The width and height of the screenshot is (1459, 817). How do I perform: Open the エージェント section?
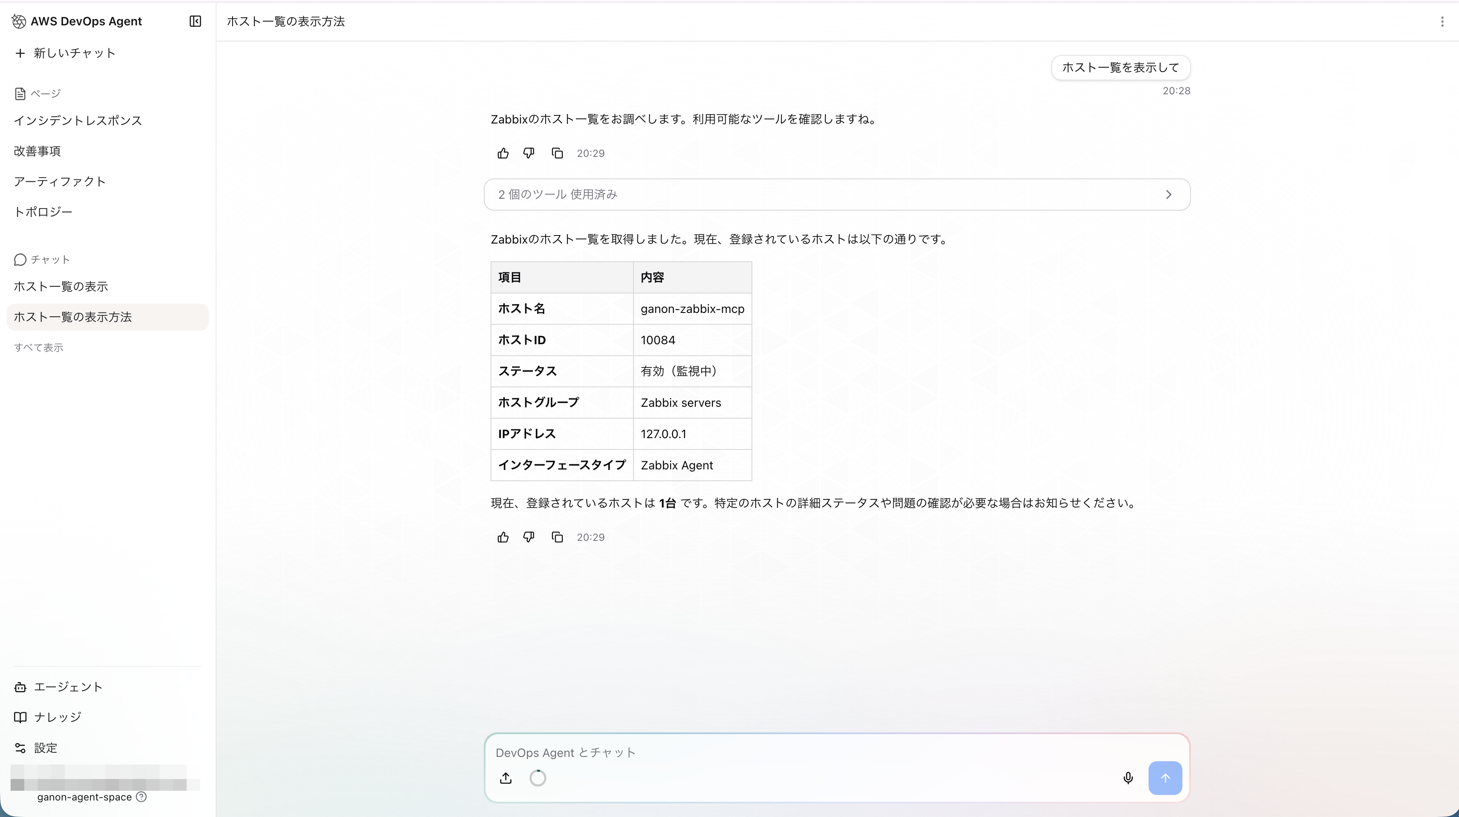(58, 687)
